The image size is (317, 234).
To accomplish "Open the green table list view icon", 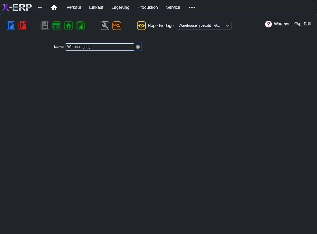I will 57,26.
